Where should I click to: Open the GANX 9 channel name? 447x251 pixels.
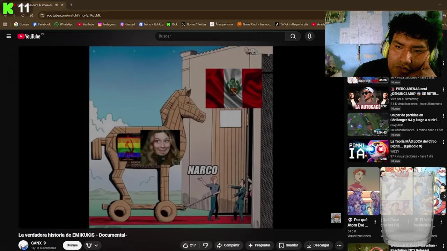tap(38, 243)
